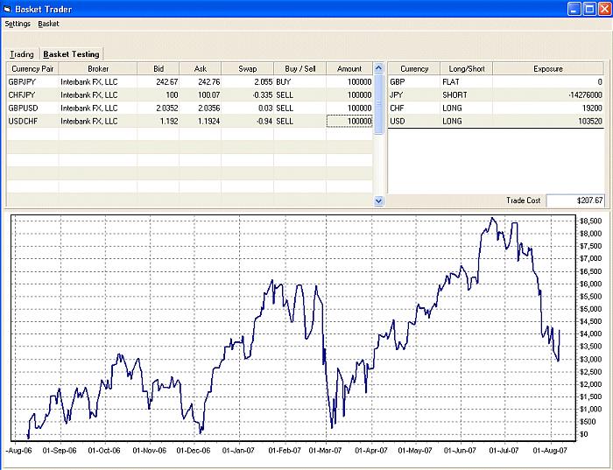
Task: Click the SELL cell in USDCHF row
Action: pos(299,121)
